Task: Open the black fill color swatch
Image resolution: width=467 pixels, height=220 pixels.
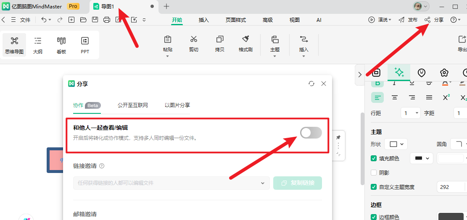Action: pyautogui.click(x=421, y=158)
